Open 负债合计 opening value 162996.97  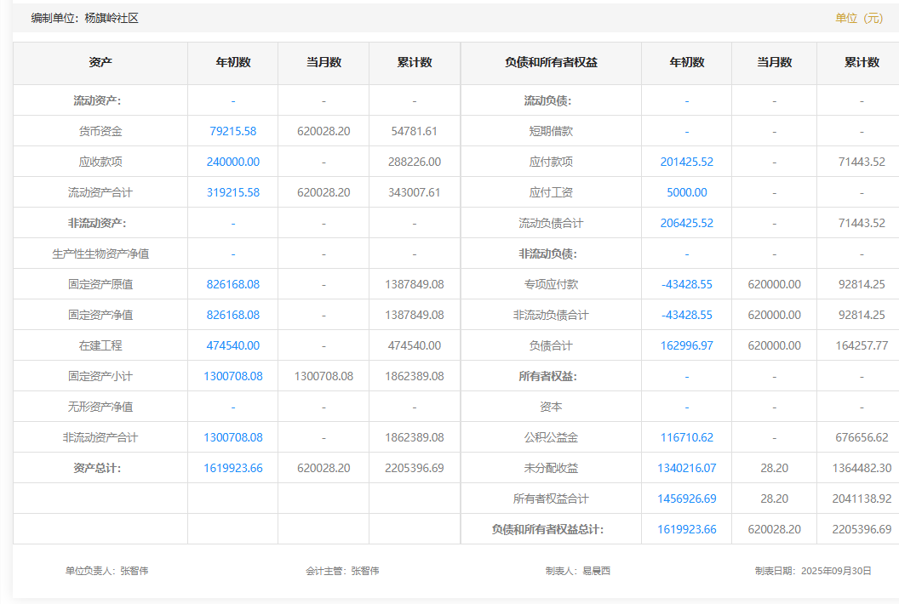686,345
